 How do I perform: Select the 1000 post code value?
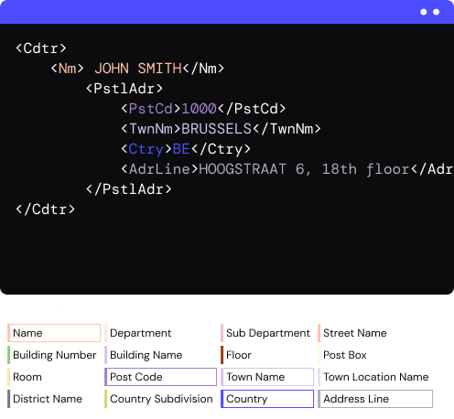[x=199, y=109]
